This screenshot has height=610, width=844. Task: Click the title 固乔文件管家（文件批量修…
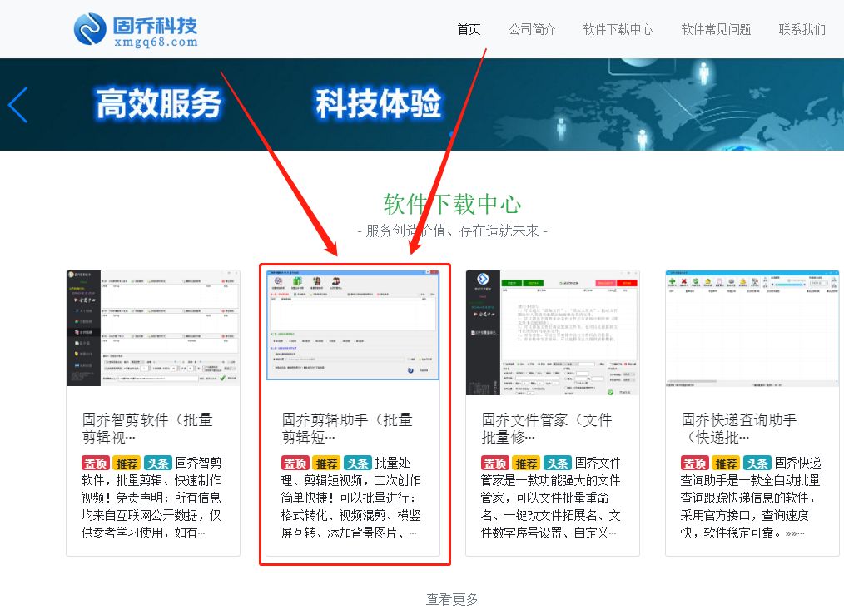tap(547, 429)
